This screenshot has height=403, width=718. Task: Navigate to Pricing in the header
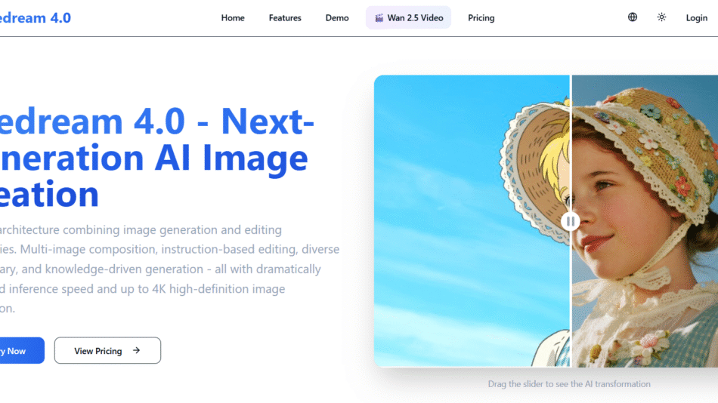[481, 18]
